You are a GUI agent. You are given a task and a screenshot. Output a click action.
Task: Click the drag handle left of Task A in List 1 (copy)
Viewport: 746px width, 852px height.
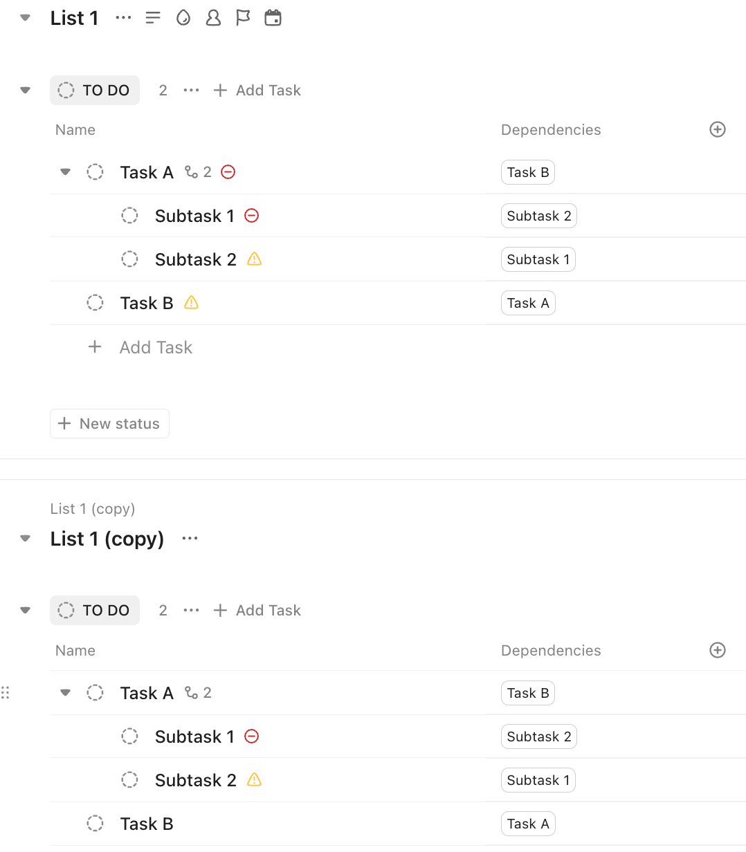pos(6,692)
